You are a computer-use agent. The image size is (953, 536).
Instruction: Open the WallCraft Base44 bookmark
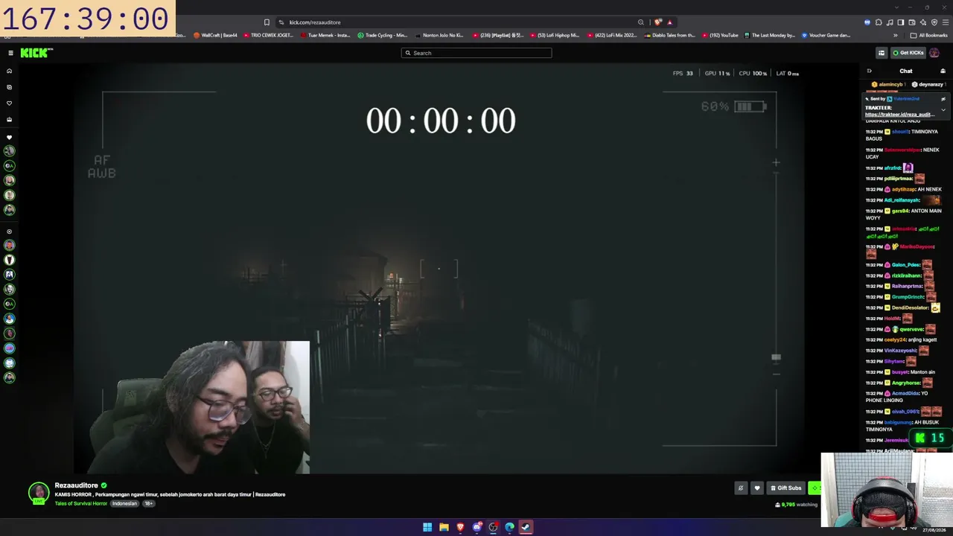click(x=215, y=35)
